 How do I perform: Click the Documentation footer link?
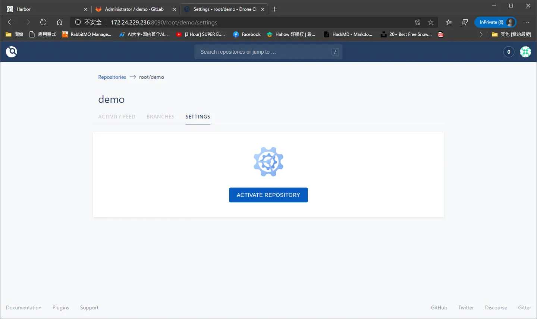[24, 307]
